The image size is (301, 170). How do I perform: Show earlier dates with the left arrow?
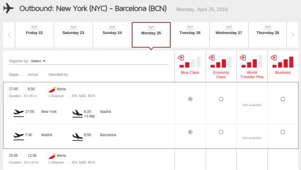pos(9,35)
